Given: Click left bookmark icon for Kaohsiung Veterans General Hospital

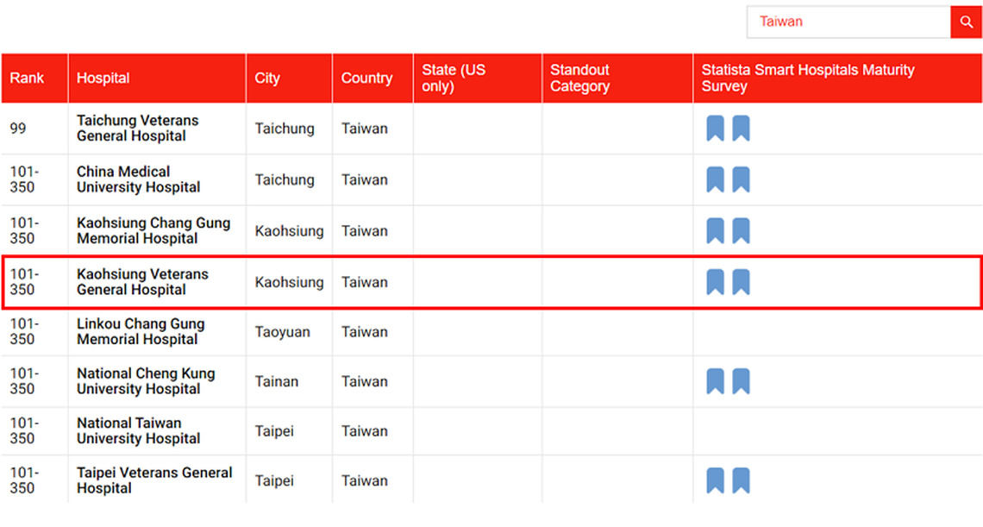Looking at the screenshot, I should click(716, 282).
